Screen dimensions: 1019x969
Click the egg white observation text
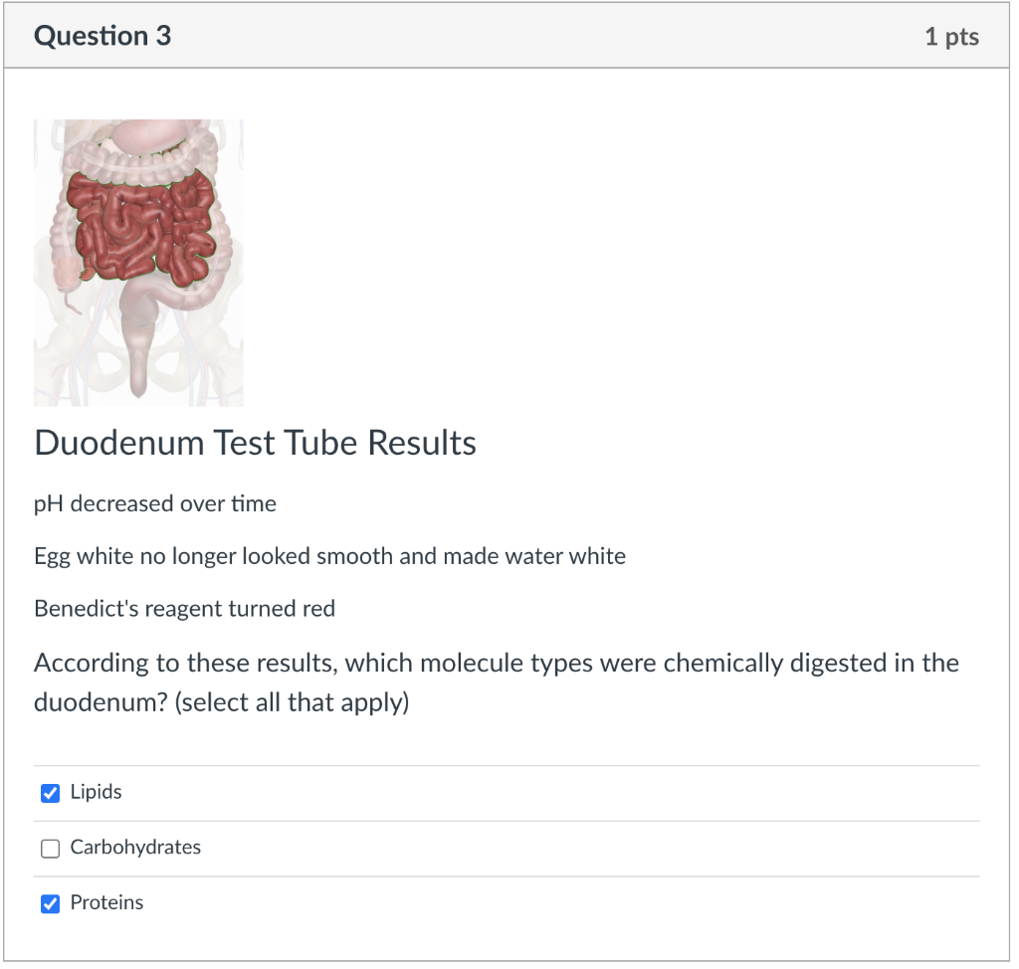328,556
